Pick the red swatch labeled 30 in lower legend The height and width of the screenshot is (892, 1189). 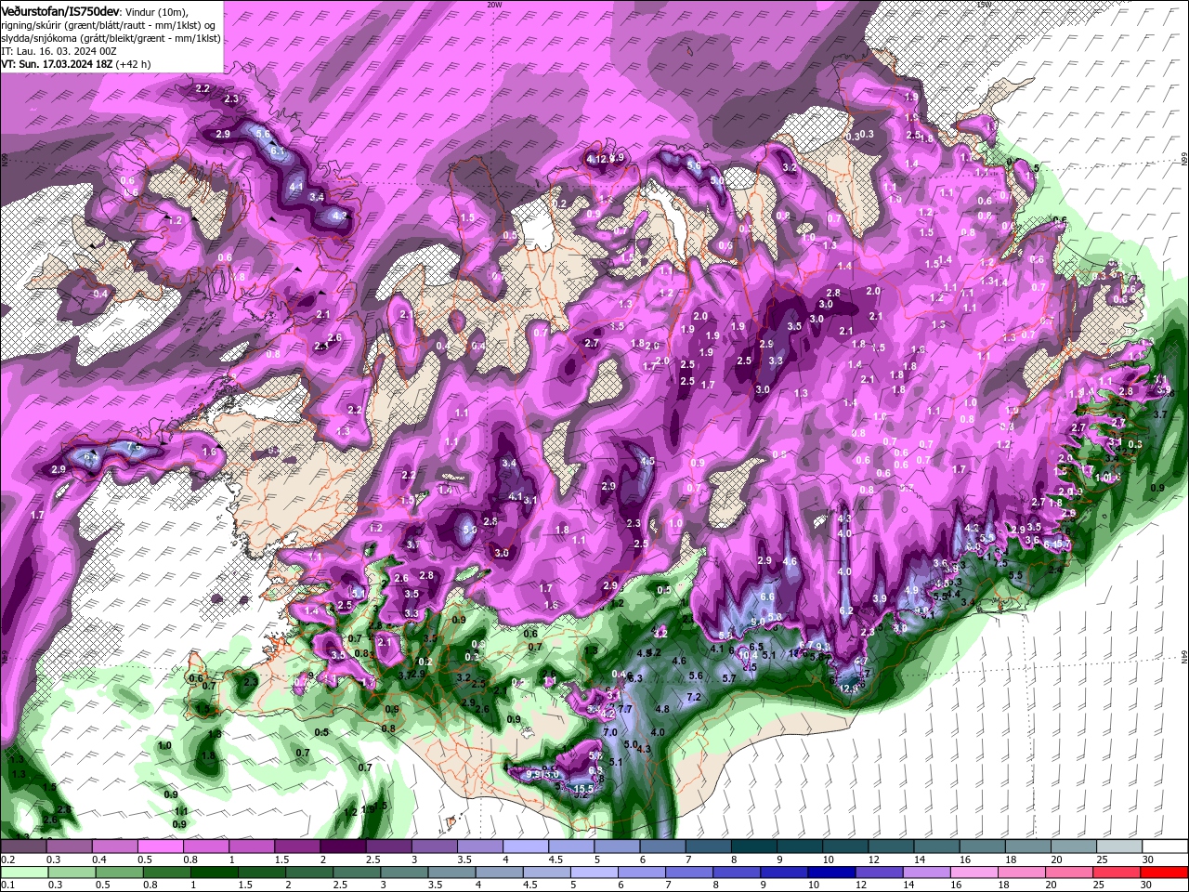[1164, 872]
